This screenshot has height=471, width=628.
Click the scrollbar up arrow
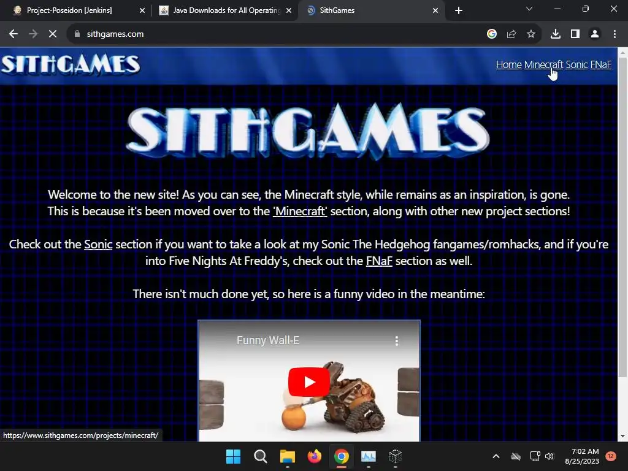click(x=622, y=53)
